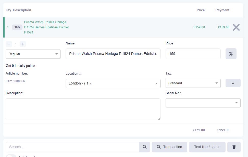This screenshot has width=248, height=157.
Task: Grab the Description textarea resize handle
Action: click(159, 119)
